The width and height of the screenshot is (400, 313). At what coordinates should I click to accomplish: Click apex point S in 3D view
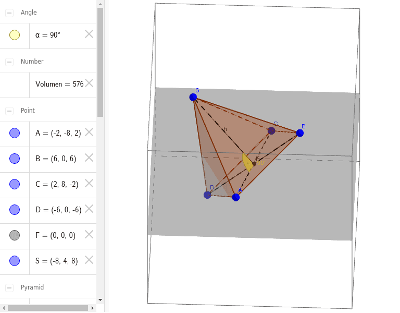pyautogui.click(x=193, y=97)
